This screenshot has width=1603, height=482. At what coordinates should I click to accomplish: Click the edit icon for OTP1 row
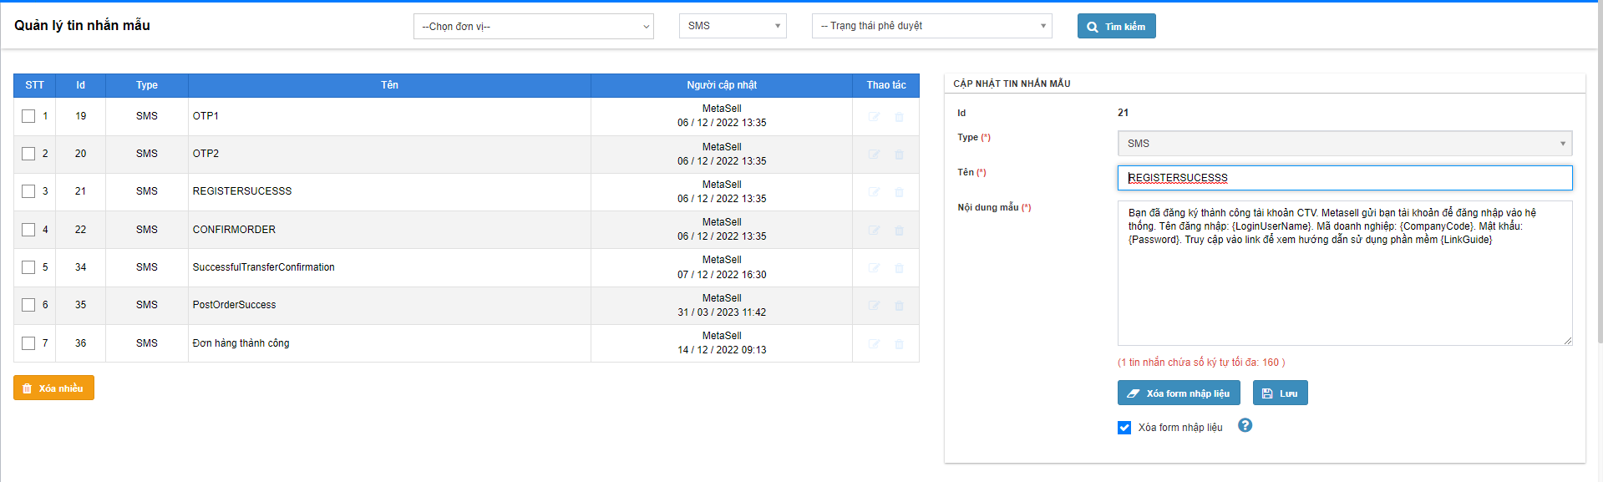(874, 117)
